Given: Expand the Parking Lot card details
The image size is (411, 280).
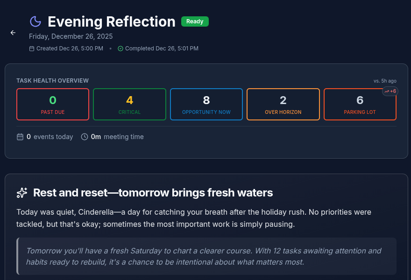Looking at the screenshot, I should [x=360, y=104].
